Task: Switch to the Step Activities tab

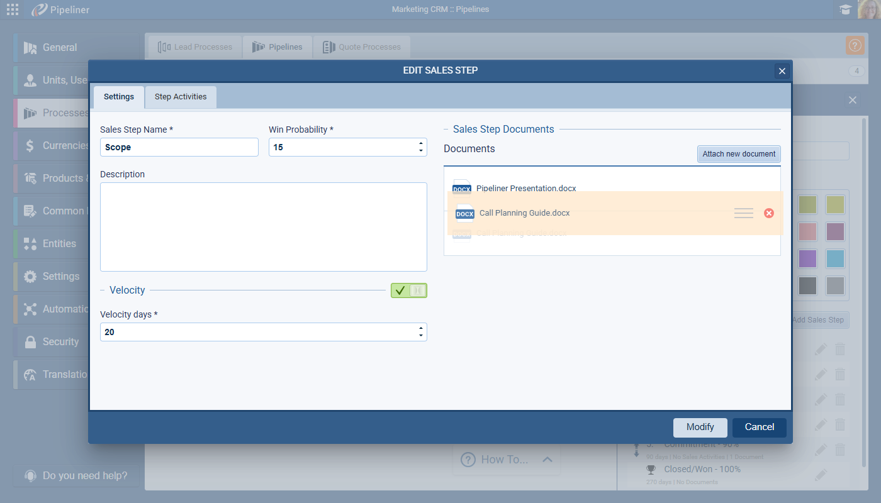Action: pyautogui.click(x=181, y=97)
